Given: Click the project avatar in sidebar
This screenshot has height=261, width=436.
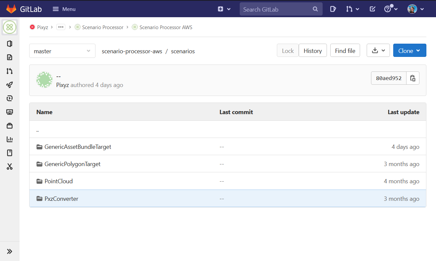Looking at the screenshot, I should click(x=10, y=27).
